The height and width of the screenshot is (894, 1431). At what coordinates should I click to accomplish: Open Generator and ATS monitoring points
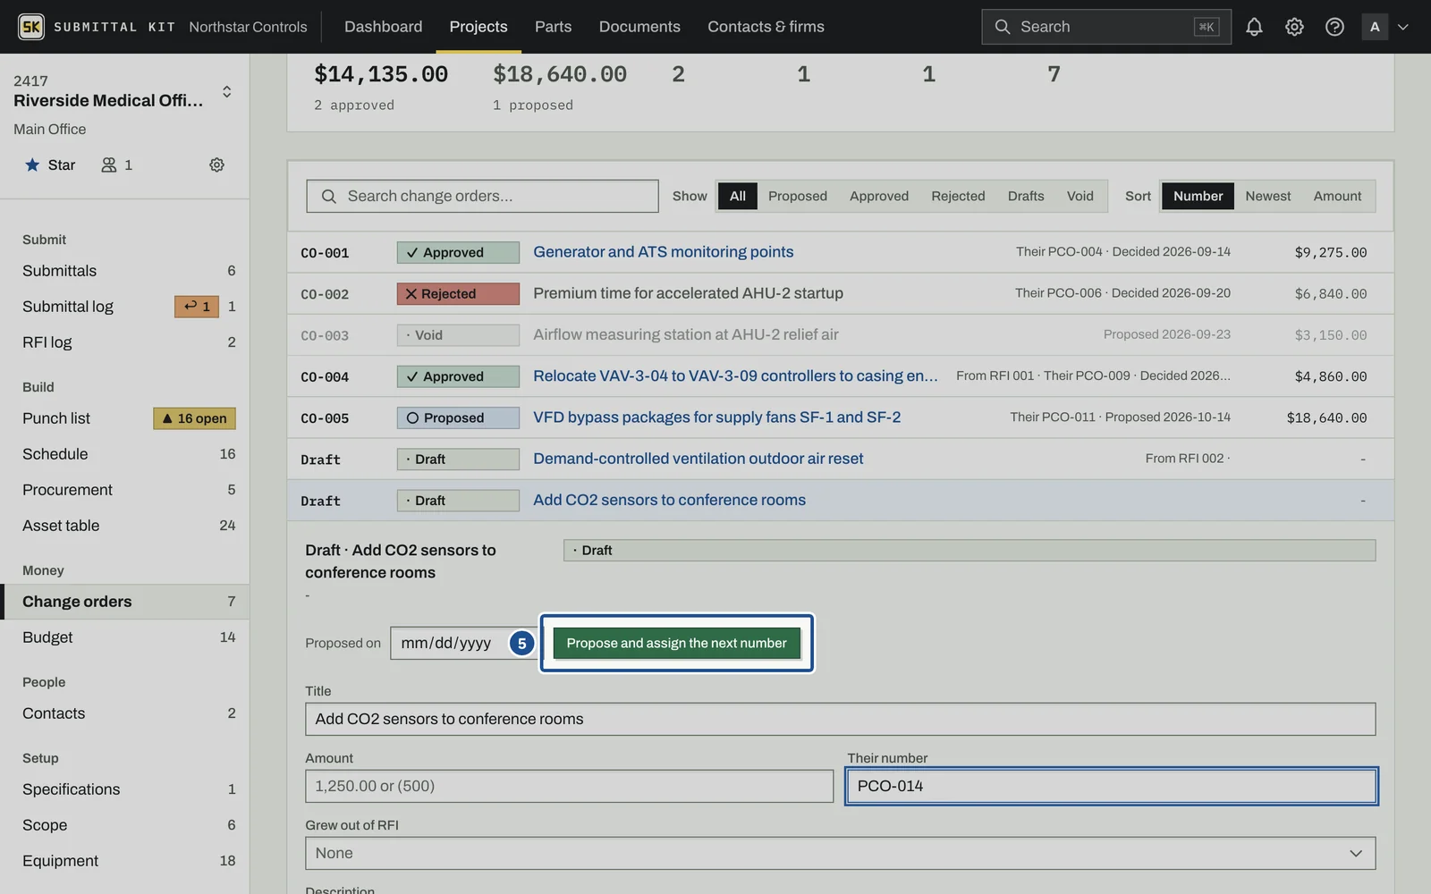[x=663, y=252]
